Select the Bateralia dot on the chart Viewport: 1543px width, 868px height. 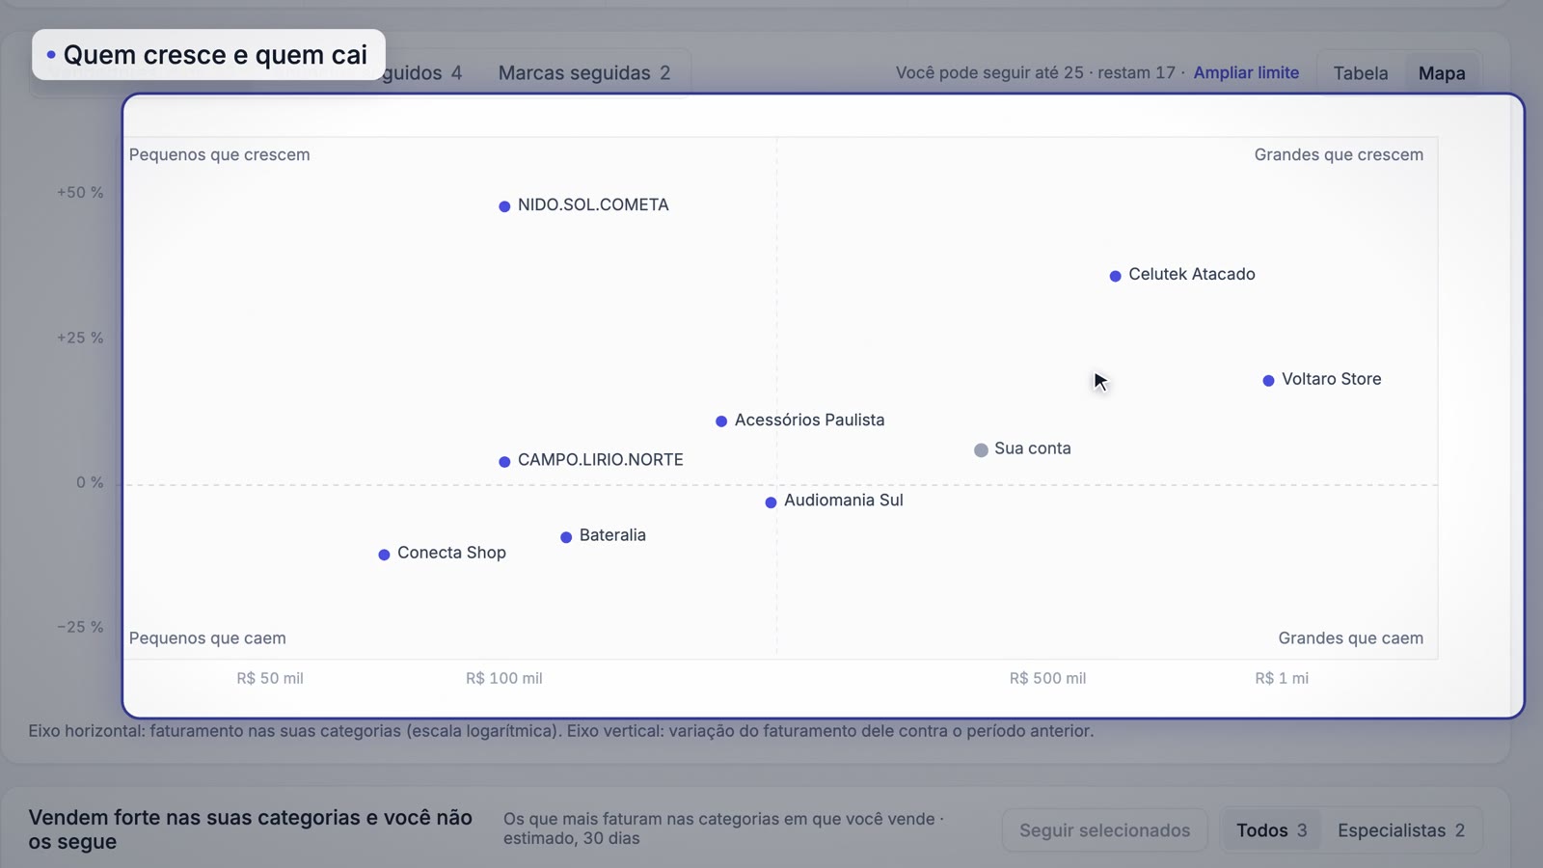point(566,537)
